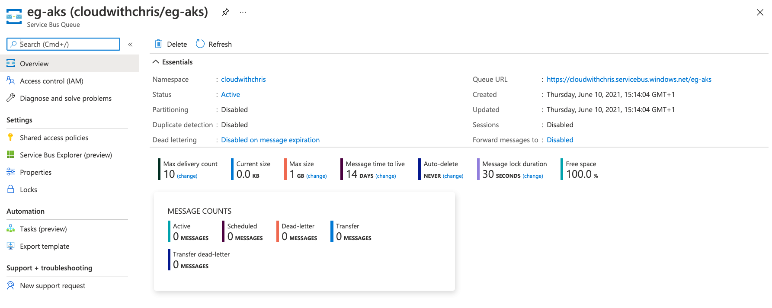The width and height of the screenshot is (772, 308).
Task: Click the Duplicate detection Disabled value
Action: coord(234,125)
